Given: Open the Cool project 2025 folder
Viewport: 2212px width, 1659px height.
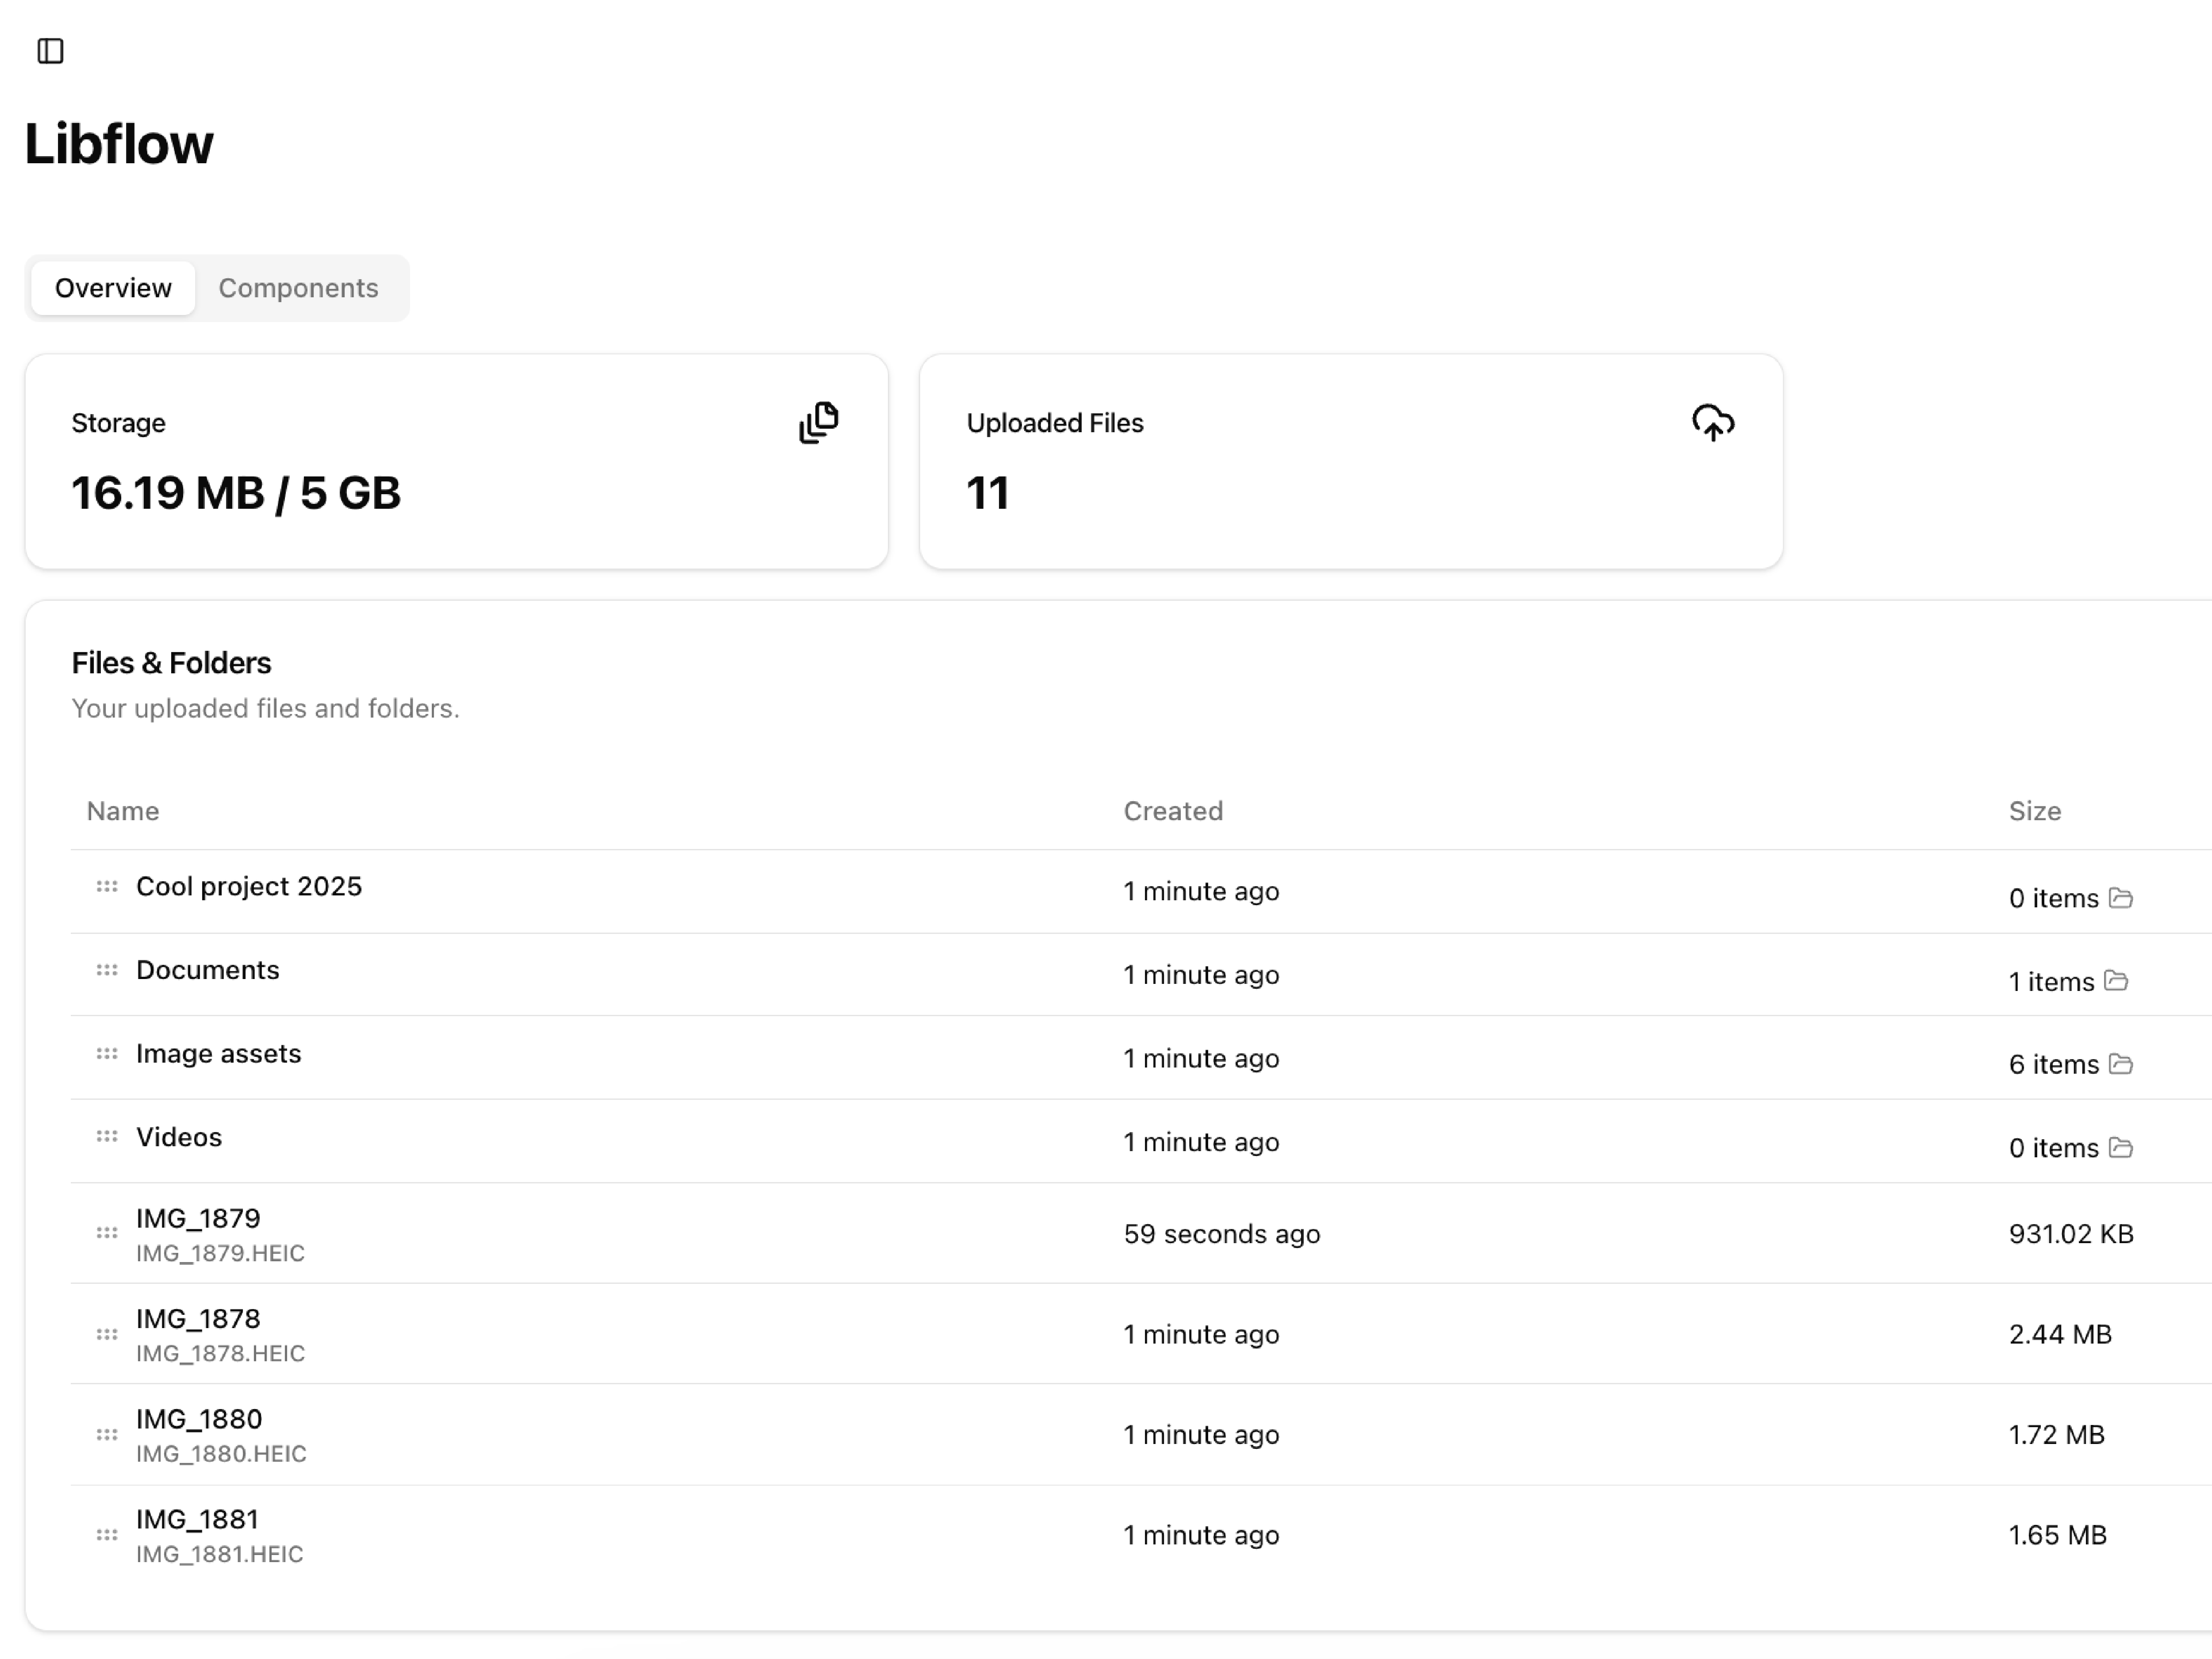Looking at the screenshot, I should [249, 886].
